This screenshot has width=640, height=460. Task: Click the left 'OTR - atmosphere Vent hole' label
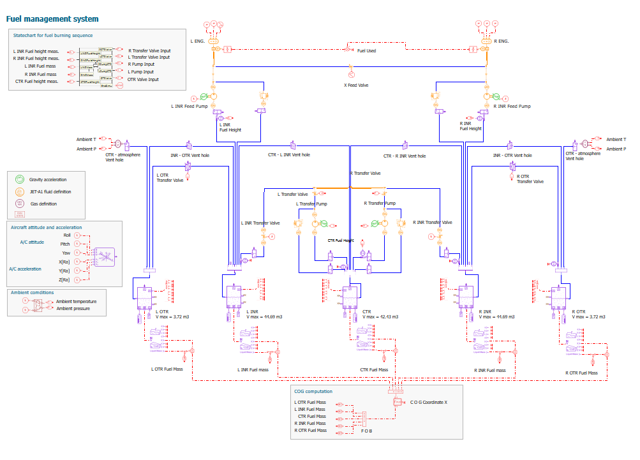coord(123,158)
